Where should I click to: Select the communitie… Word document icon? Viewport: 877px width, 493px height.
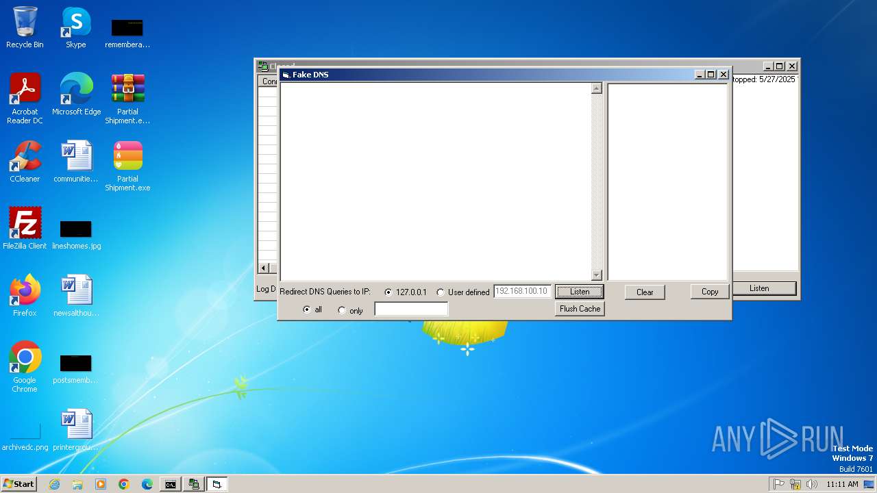76,162
